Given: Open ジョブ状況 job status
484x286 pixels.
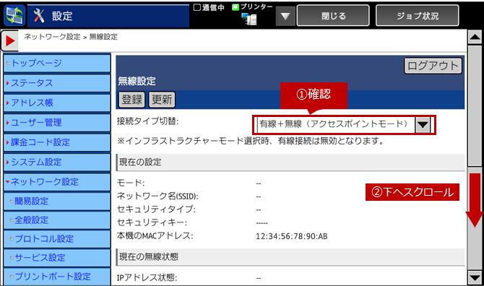Looking at the screenshot, I should click(418, 16).
